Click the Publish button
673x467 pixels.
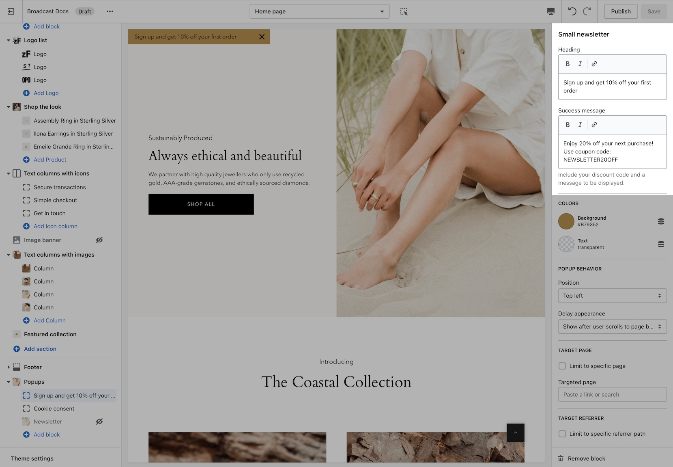coord(621,11)
